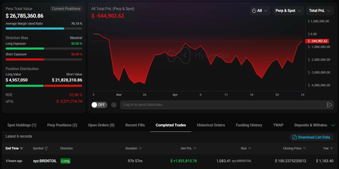The image size is (339, 169).
Task: Open the All time range dropdown
Action: (x=260, y=11)
